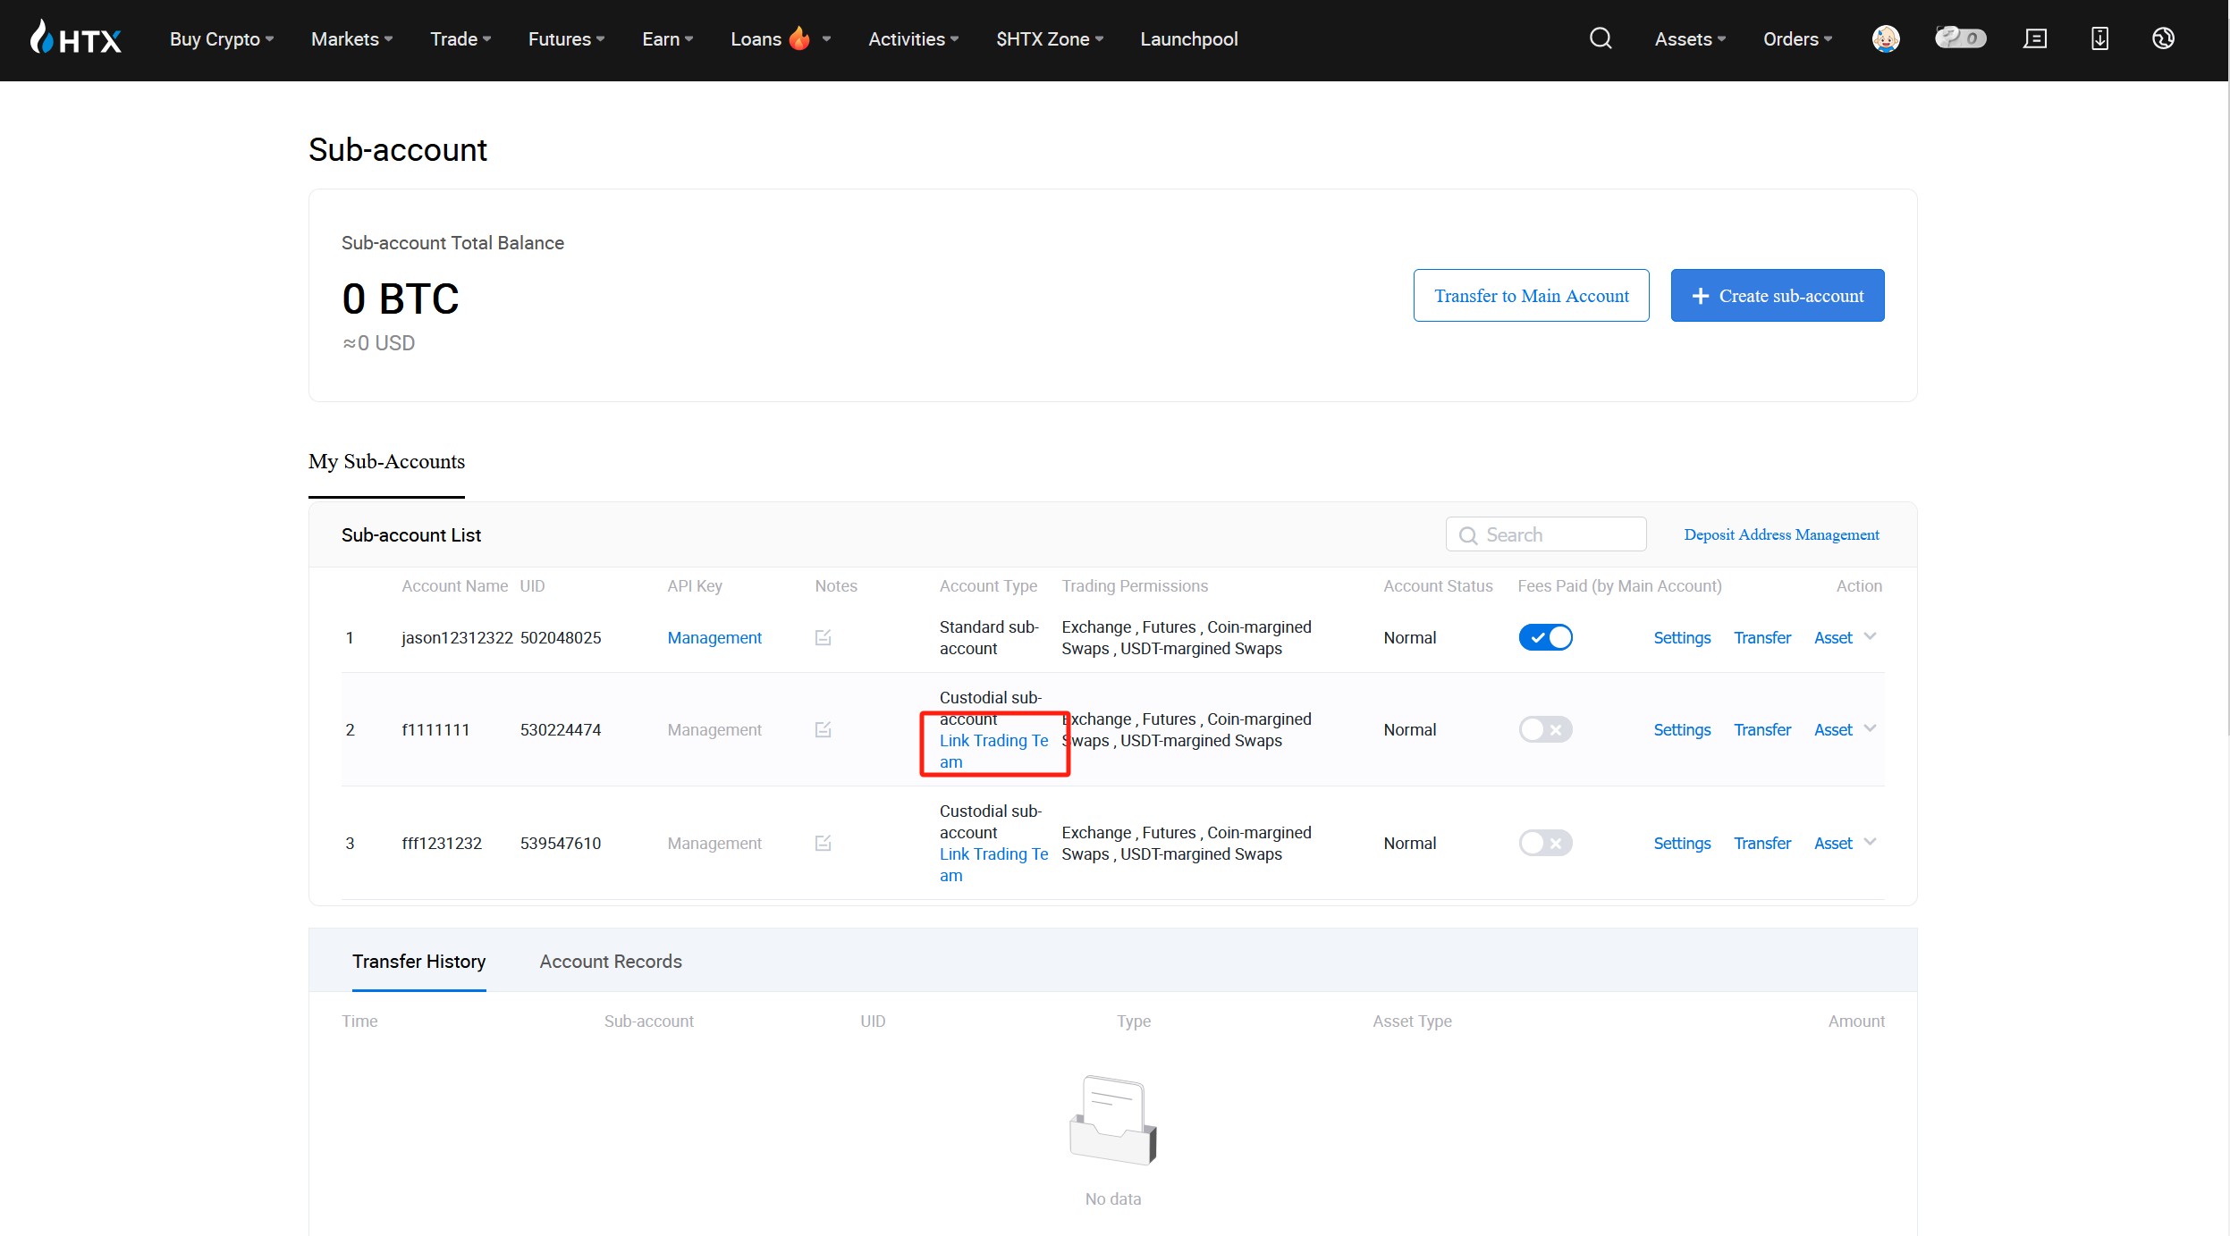
Task: Click the app download phone icon
Action: pyautogui.click(x=2099, y=38)
